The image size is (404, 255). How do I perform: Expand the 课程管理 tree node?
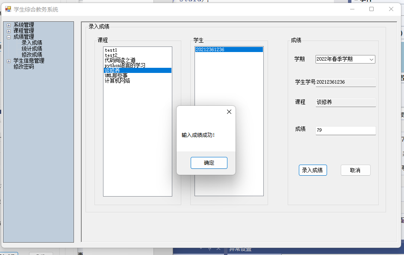(9, 31)
